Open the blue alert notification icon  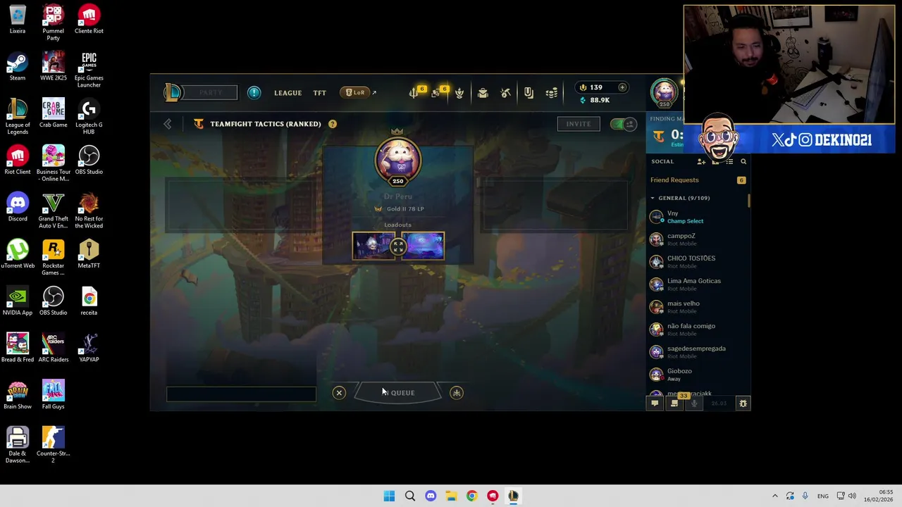click(254, 92)
